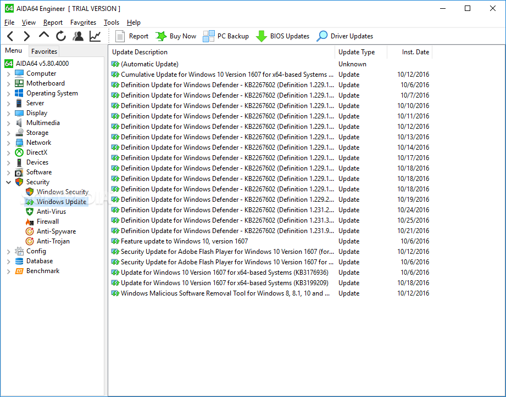
Task: Click the Network icon in tree
Action: point(19,143)
